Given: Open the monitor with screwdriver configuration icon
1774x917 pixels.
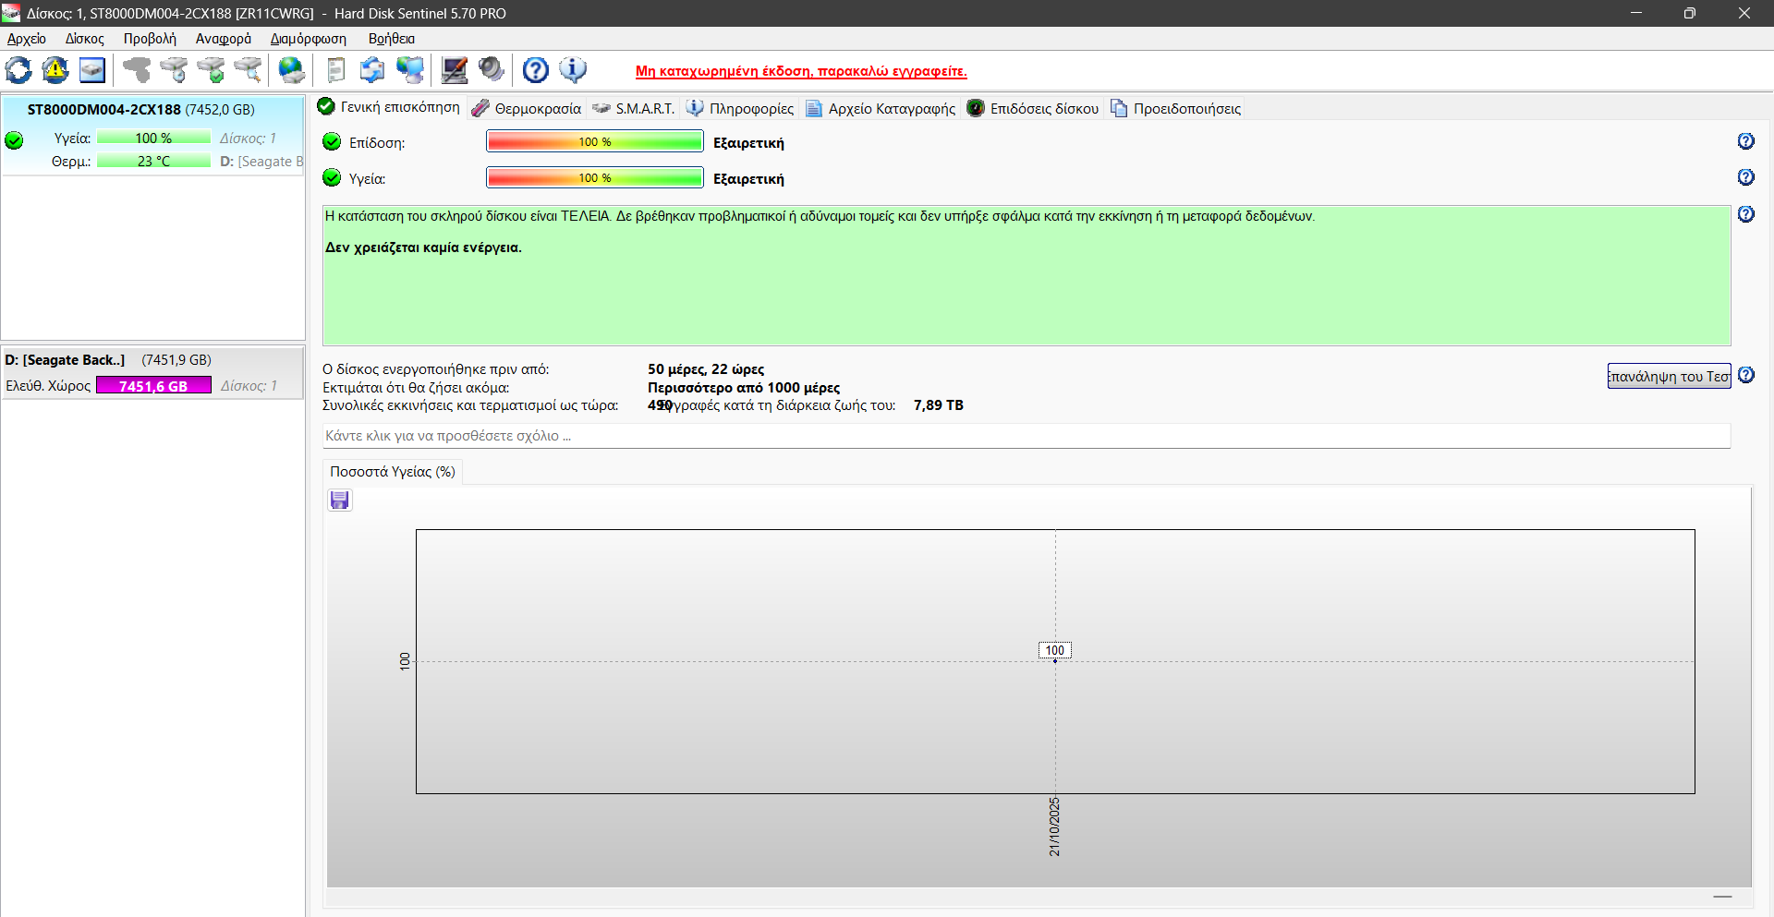Looking at the screenshot, I should click(454, 70).
